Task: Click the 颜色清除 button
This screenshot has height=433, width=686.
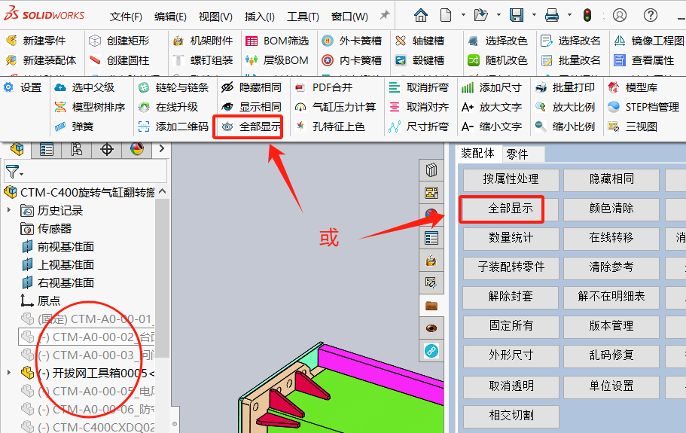Action: point(611,208)
